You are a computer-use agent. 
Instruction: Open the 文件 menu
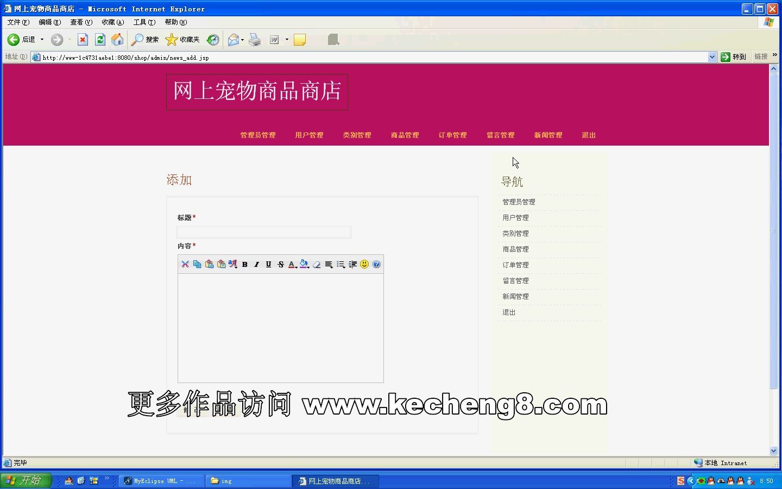[x=18, y=22]
